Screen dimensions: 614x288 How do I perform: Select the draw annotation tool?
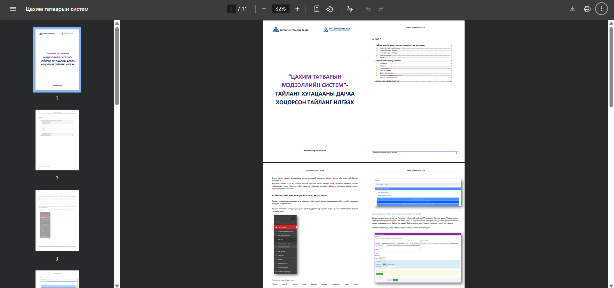pos(350,9)
